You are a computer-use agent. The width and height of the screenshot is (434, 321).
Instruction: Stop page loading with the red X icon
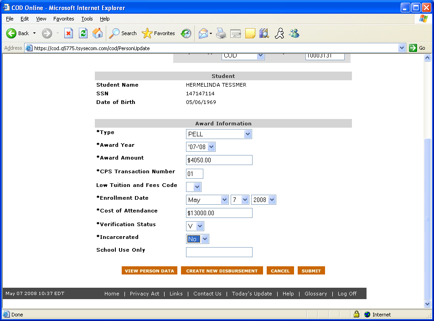click(x=68, y=33)
